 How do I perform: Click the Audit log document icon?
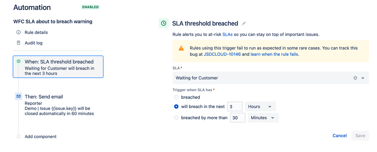19,43
